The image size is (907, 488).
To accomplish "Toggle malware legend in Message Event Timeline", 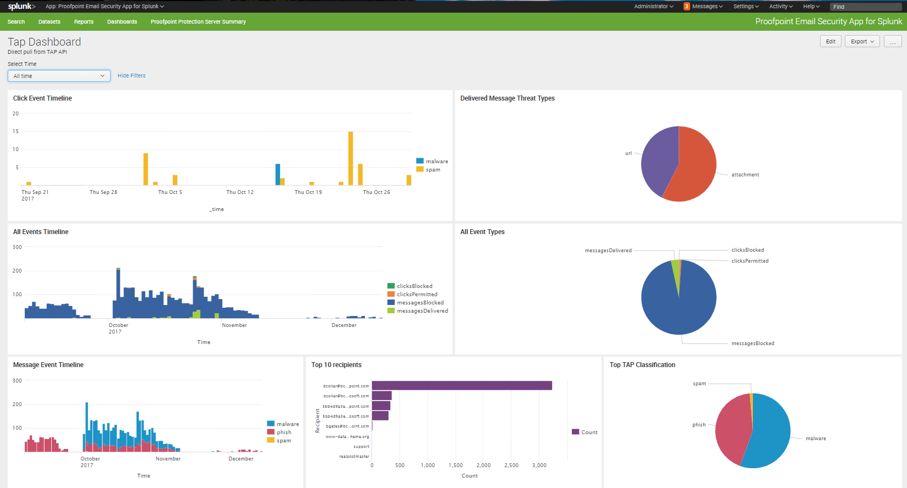I will coord(283,424).
